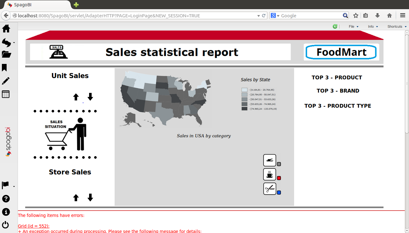Click the Unit Sales heading

pyautogui.click(x=70, y=76)
